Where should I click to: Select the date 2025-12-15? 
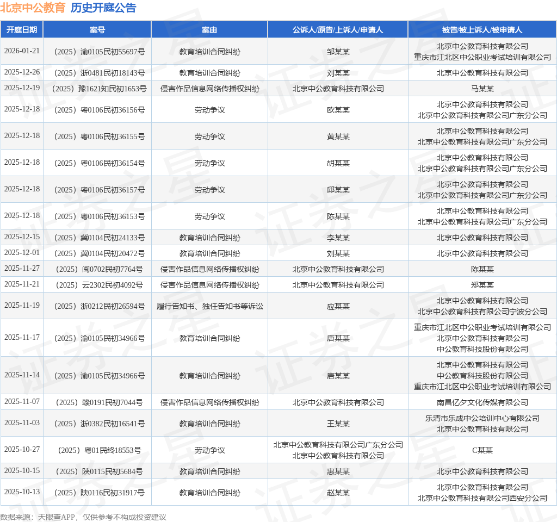click(22, 237)
